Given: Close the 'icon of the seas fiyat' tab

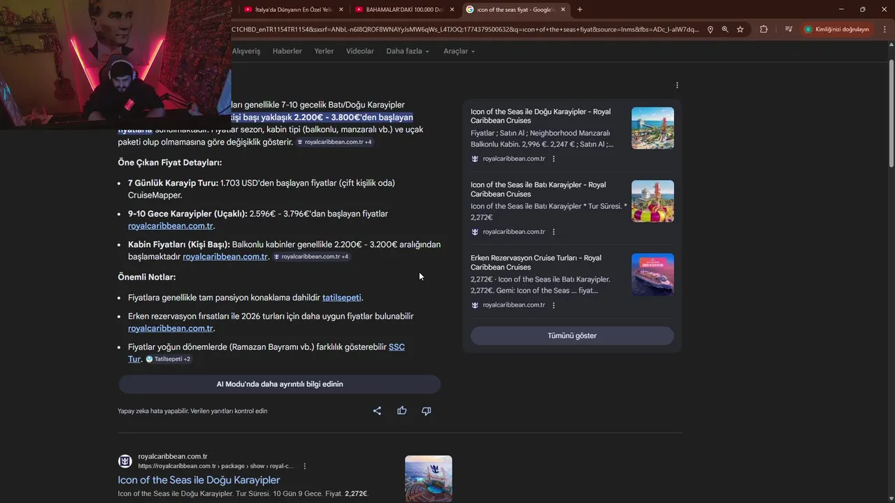Looking at the screenshot, I should pyautogui.click(x=563, y=9).
